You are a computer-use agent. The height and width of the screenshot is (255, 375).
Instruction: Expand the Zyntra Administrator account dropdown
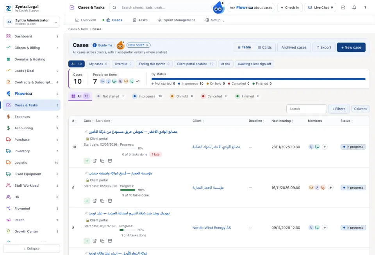[32, 22]
